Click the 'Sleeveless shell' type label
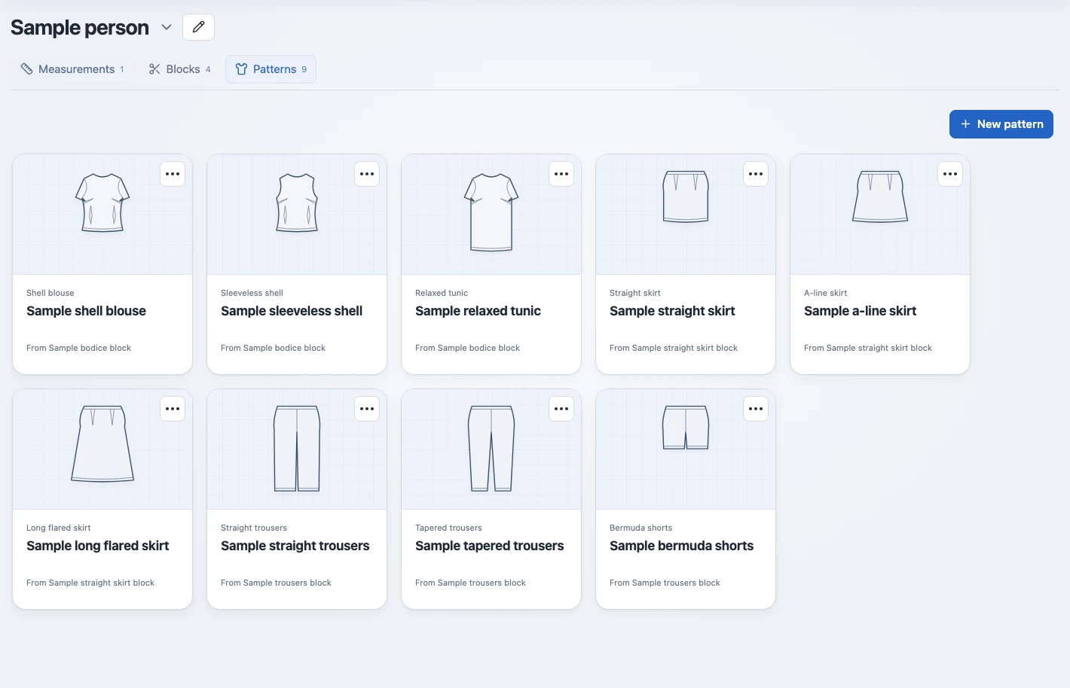 [x=252, y=293]
